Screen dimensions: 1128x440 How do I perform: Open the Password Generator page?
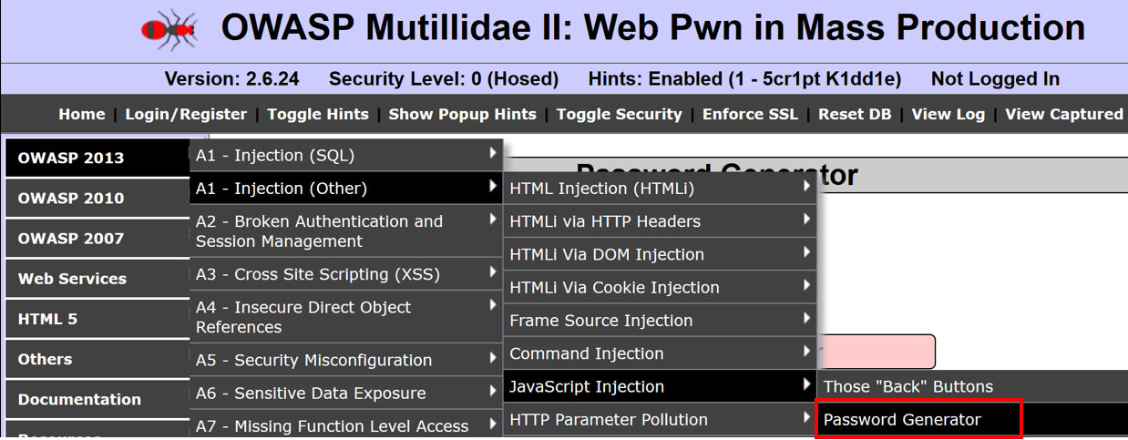[972, 419]
